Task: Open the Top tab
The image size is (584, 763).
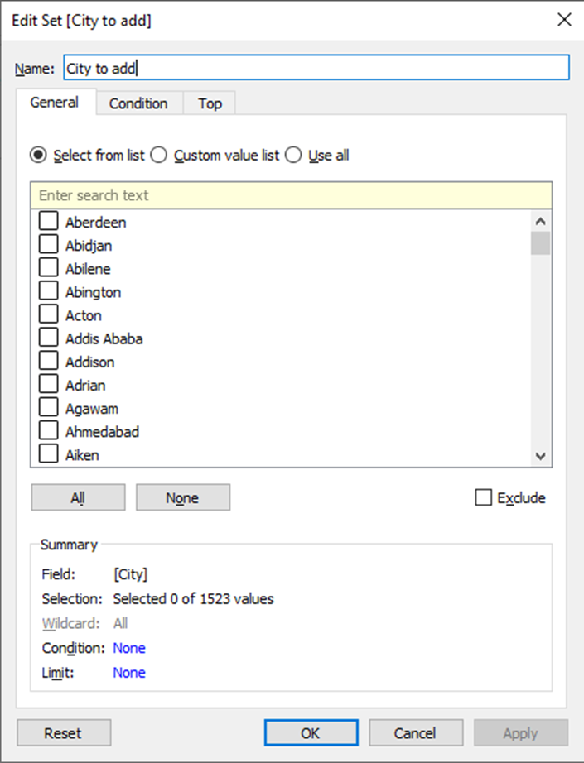Action: point(210,103)
